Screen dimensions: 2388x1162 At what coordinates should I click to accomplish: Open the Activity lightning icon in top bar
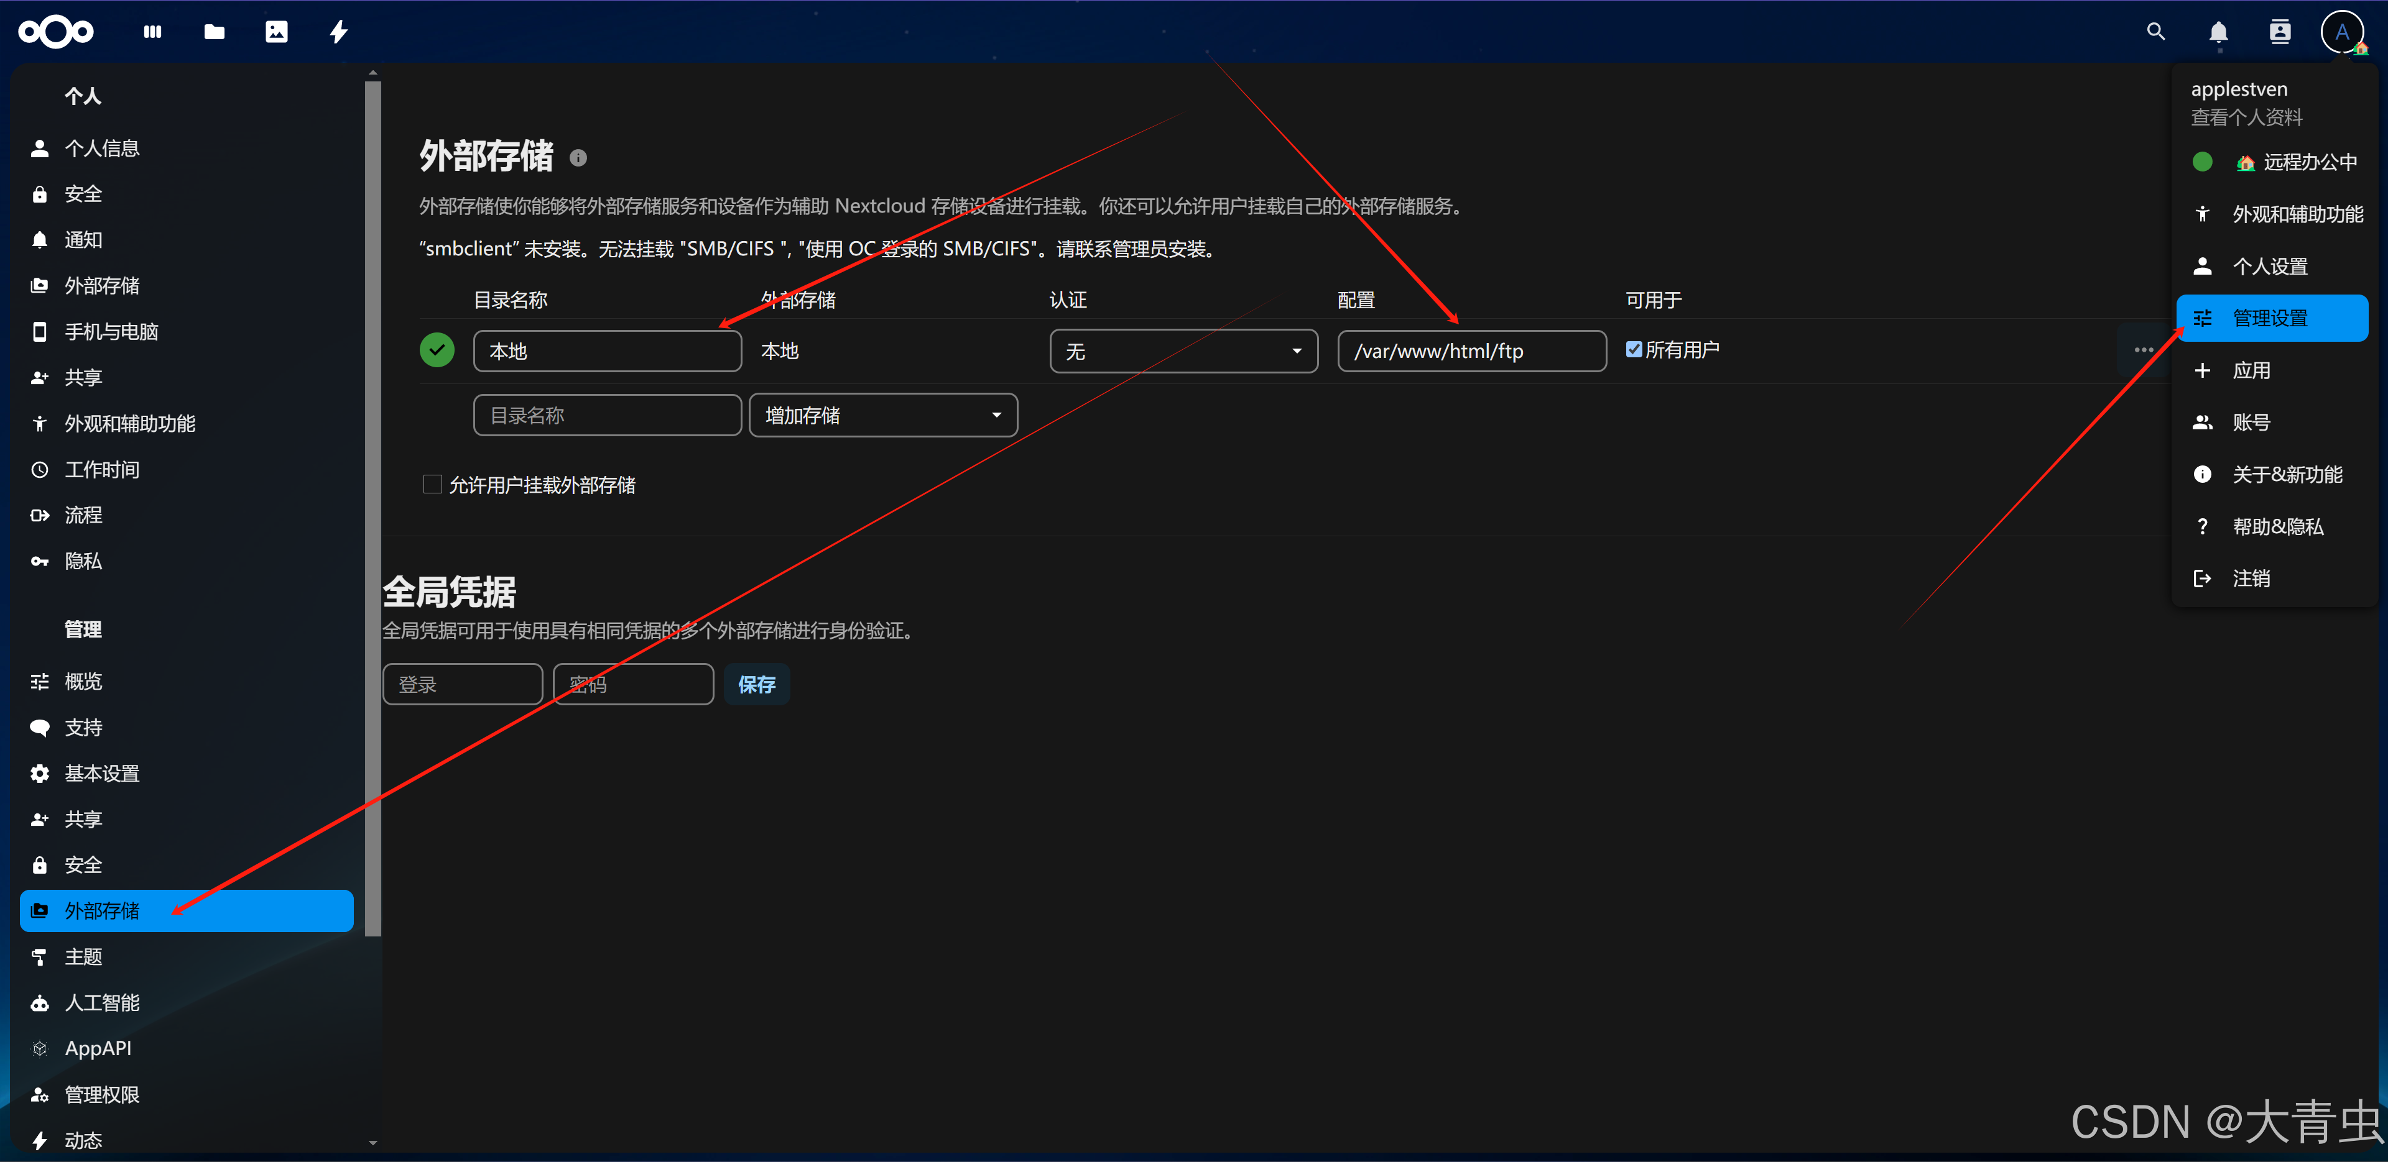[338, 32]
